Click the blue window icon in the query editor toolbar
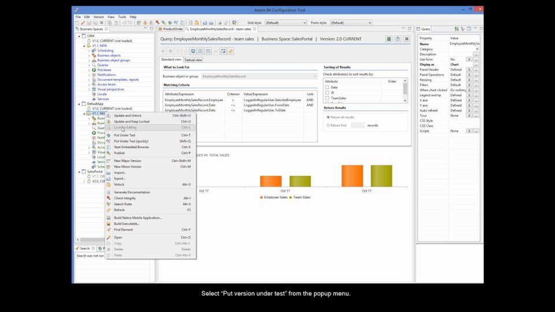 coord(193,51)
